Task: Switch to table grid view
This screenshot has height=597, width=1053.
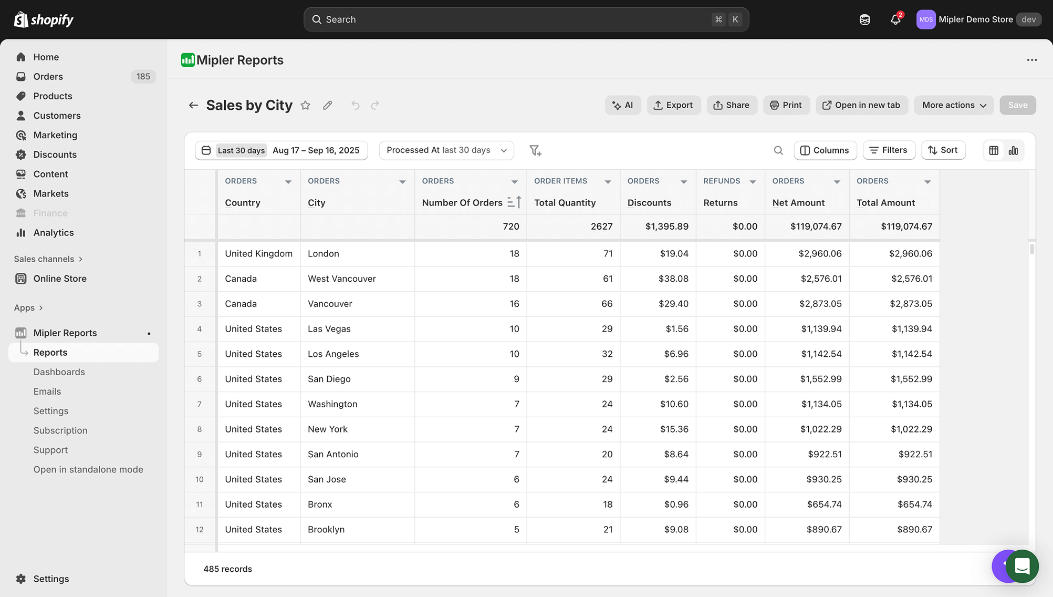Action: (x=994, y=151)
